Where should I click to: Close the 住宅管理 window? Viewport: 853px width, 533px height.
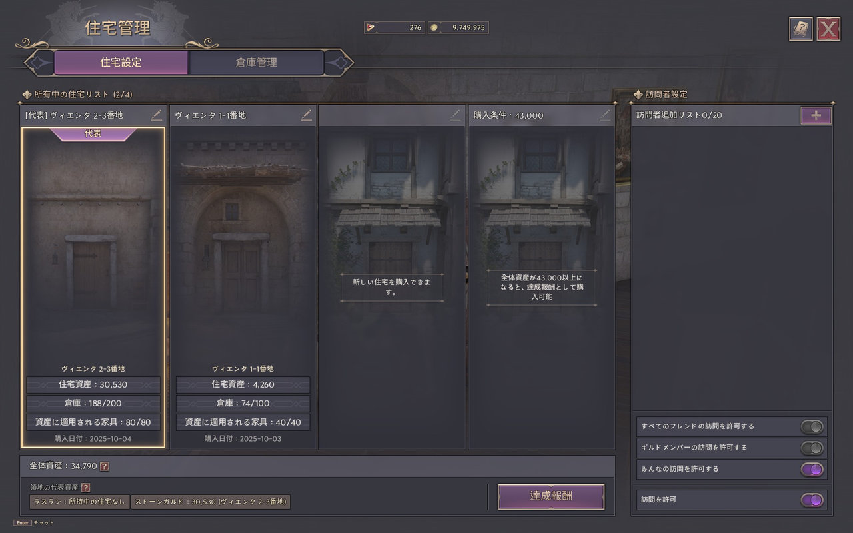tap(828, 29)
